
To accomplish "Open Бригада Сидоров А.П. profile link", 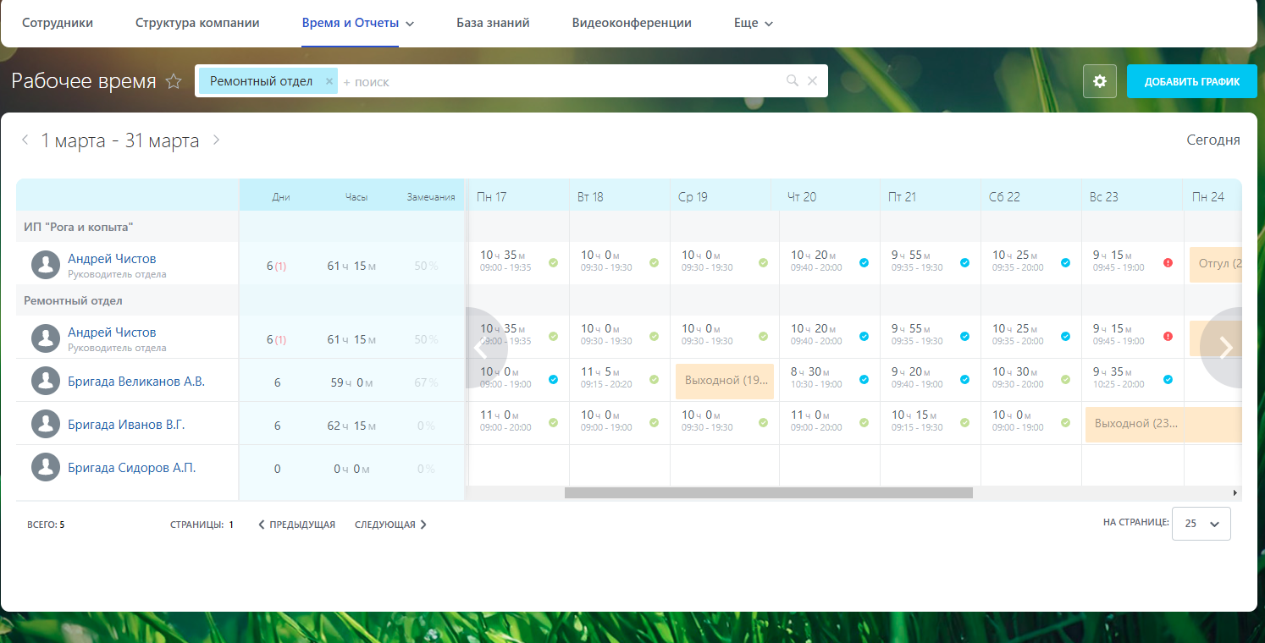I will click(x=131, y=468).
